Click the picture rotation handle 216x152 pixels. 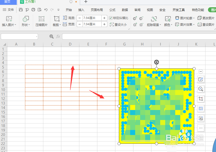pos(156,62)
